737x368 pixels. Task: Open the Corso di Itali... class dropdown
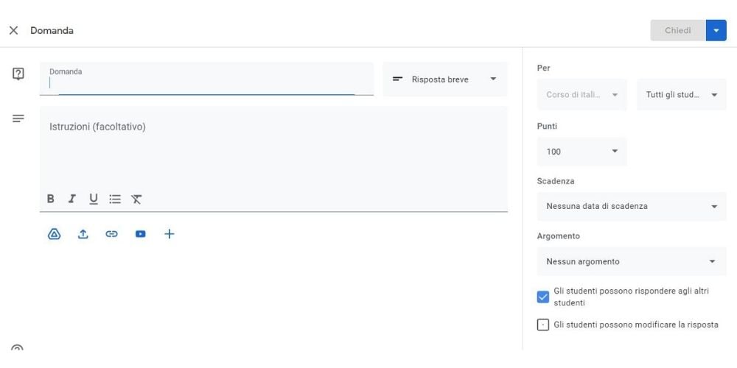tap(582, 95)
